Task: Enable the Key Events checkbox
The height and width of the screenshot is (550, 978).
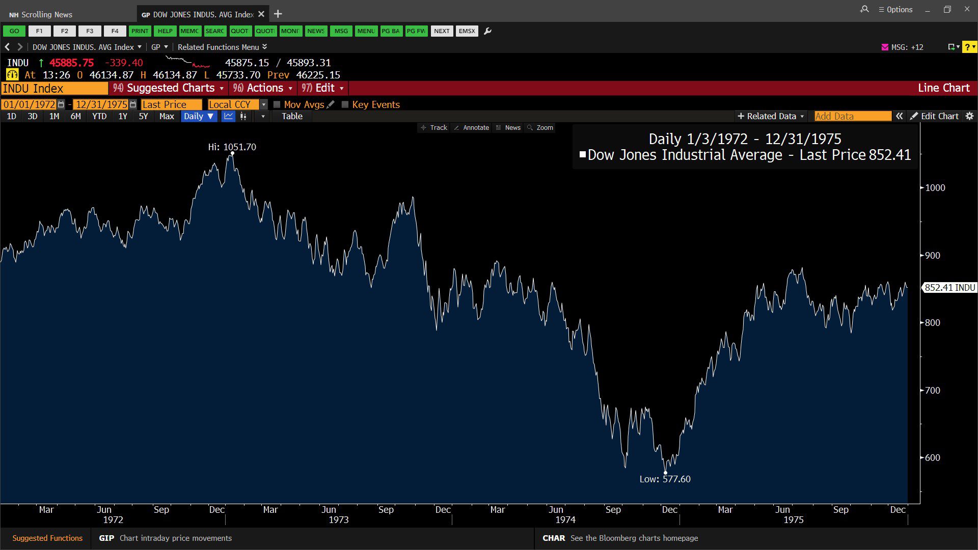Action: pyautogui.click(x=345, y=104)
